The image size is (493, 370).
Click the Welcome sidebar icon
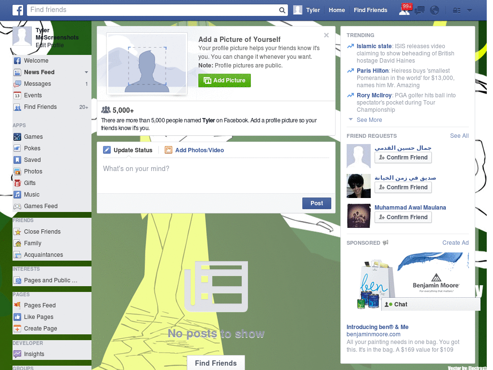(x=17, y=61)
